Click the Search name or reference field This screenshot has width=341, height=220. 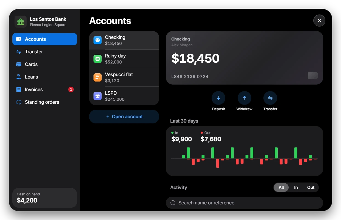245,203
